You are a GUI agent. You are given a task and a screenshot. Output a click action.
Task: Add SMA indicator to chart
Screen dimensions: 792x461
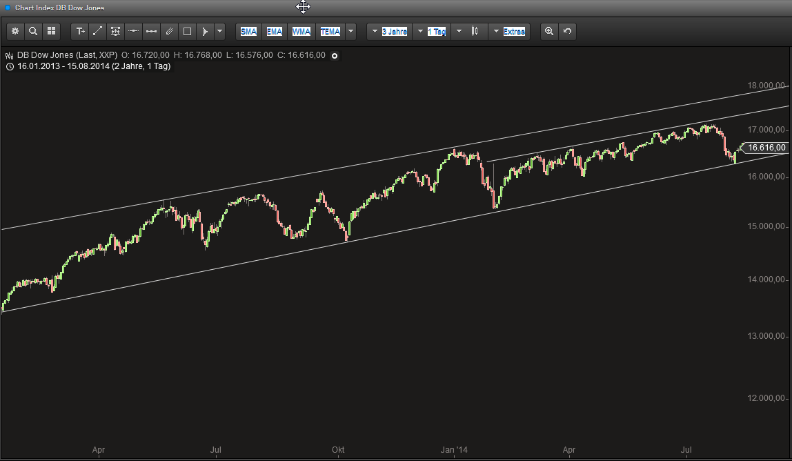248,31
